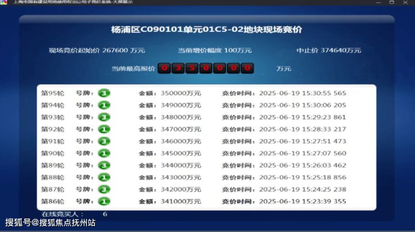415x232 pixels.
Task: Select the 中止价 374640万元 text
Action: click(x=329, y=50)
